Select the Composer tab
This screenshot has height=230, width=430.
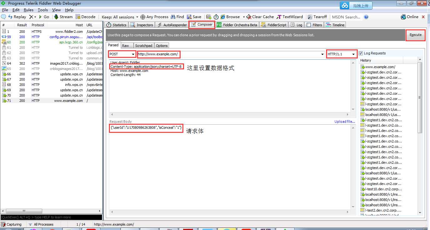[x=202, y=25]
